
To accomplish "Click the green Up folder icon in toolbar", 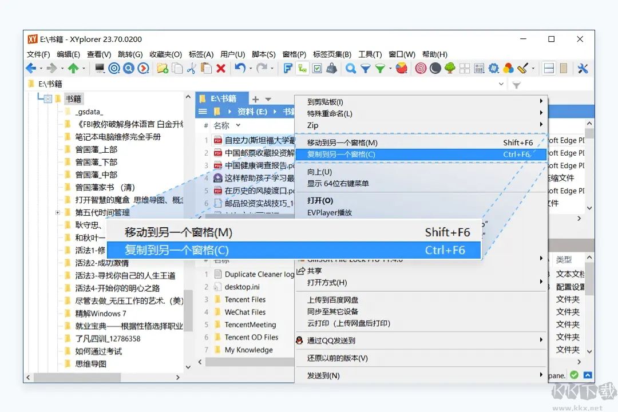I will point(73,68).
